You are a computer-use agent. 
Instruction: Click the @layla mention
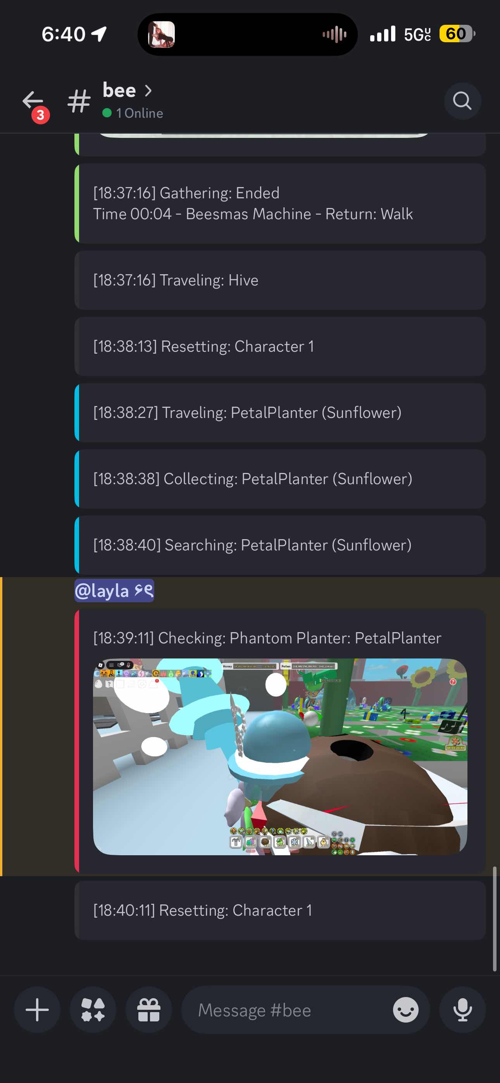coord(114,591)
